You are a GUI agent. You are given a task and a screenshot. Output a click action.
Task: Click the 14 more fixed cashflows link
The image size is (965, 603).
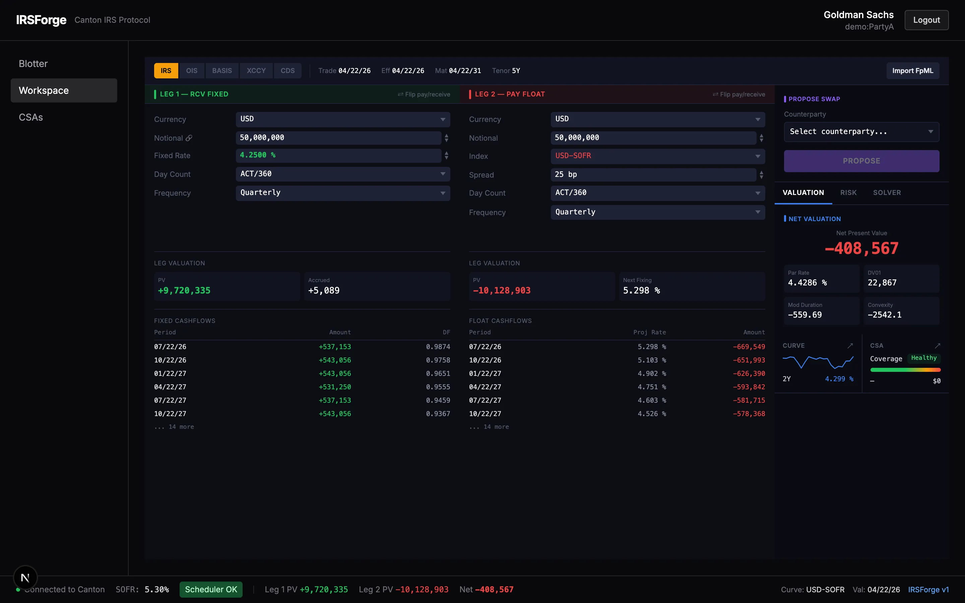pyautogui.click(x=174, y=426)
